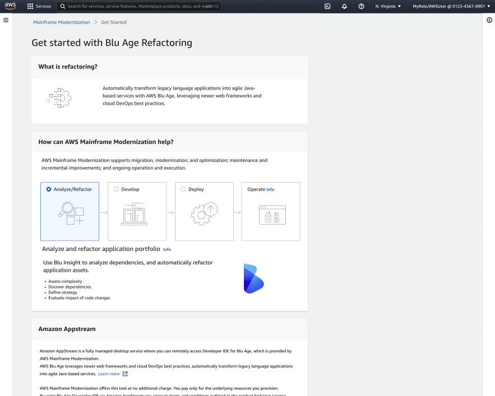Click the external link icon beside Learn more
Image resolution: width=495 pixels, height=396 pixels.
point(125,374)
